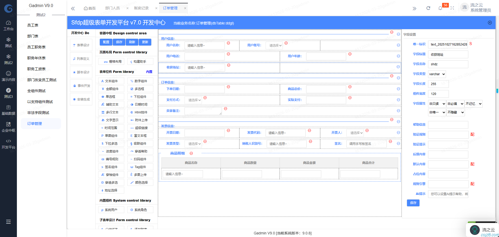This screenshot has width=499, height=237.
Task: Open 工作台 dashboard in left sidebar
Action: tap(8, 25)
